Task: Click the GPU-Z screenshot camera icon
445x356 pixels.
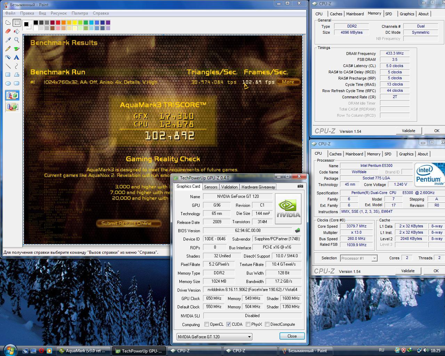Action: (300, 186)
